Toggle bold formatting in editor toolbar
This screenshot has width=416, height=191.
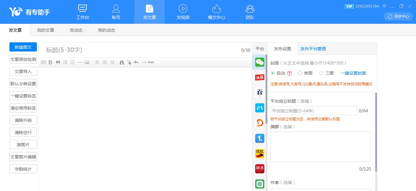pyautogui.click(x=51, y=62)
